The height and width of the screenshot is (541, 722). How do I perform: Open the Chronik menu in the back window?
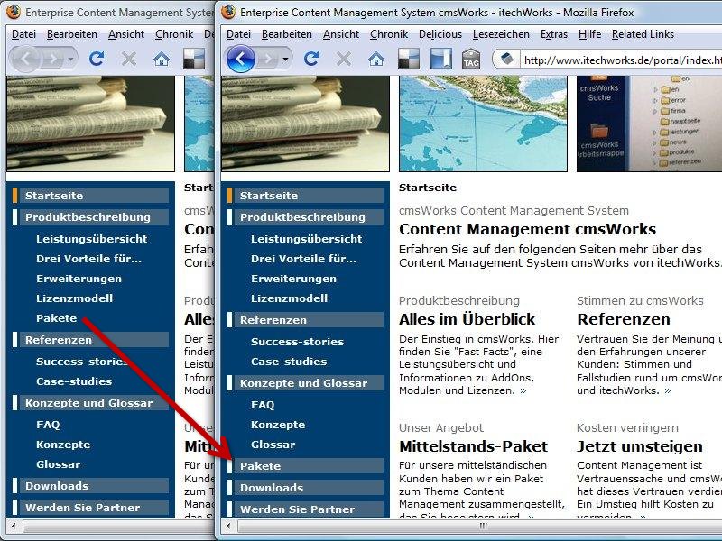(174, 34)
